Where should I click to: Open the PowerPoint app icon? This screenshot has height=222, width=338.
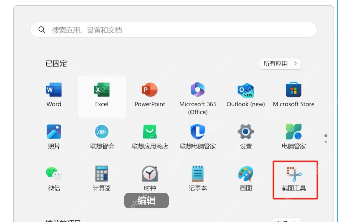[x=150, y=90]
